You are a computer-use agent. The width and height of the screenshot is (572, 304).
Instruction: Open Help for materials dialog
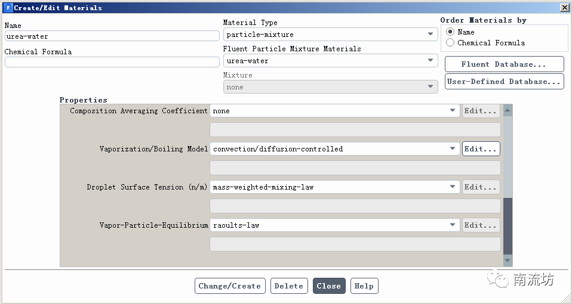click(x=364, y=286)
